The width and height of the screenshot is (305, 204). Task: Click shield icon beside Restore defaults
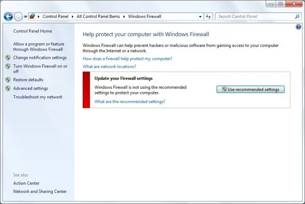point(8,80)
